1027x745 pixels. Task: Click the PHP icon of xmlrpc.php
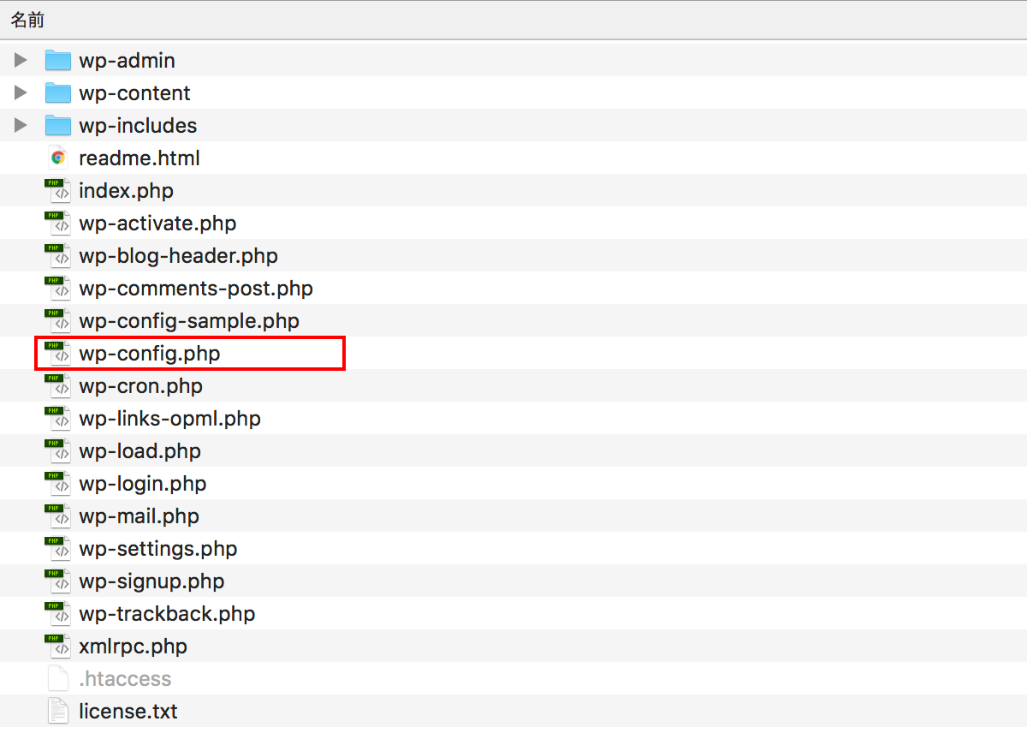[x=57, y=646]
